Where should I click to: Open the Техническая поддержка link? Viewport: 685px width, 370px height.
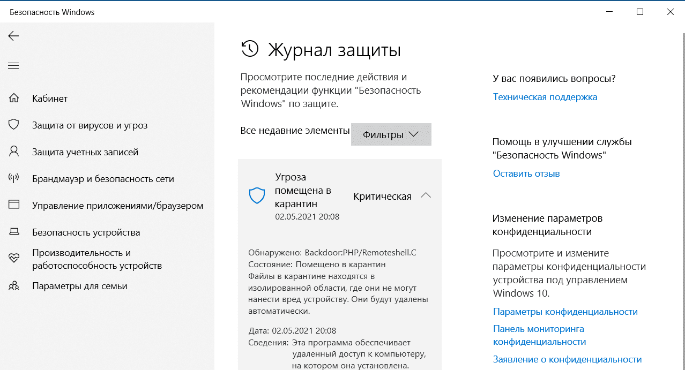click(545, 97)
